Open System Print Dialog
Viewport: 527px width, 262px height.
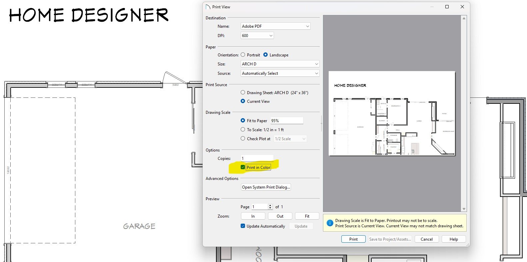(x=266, y=187)
